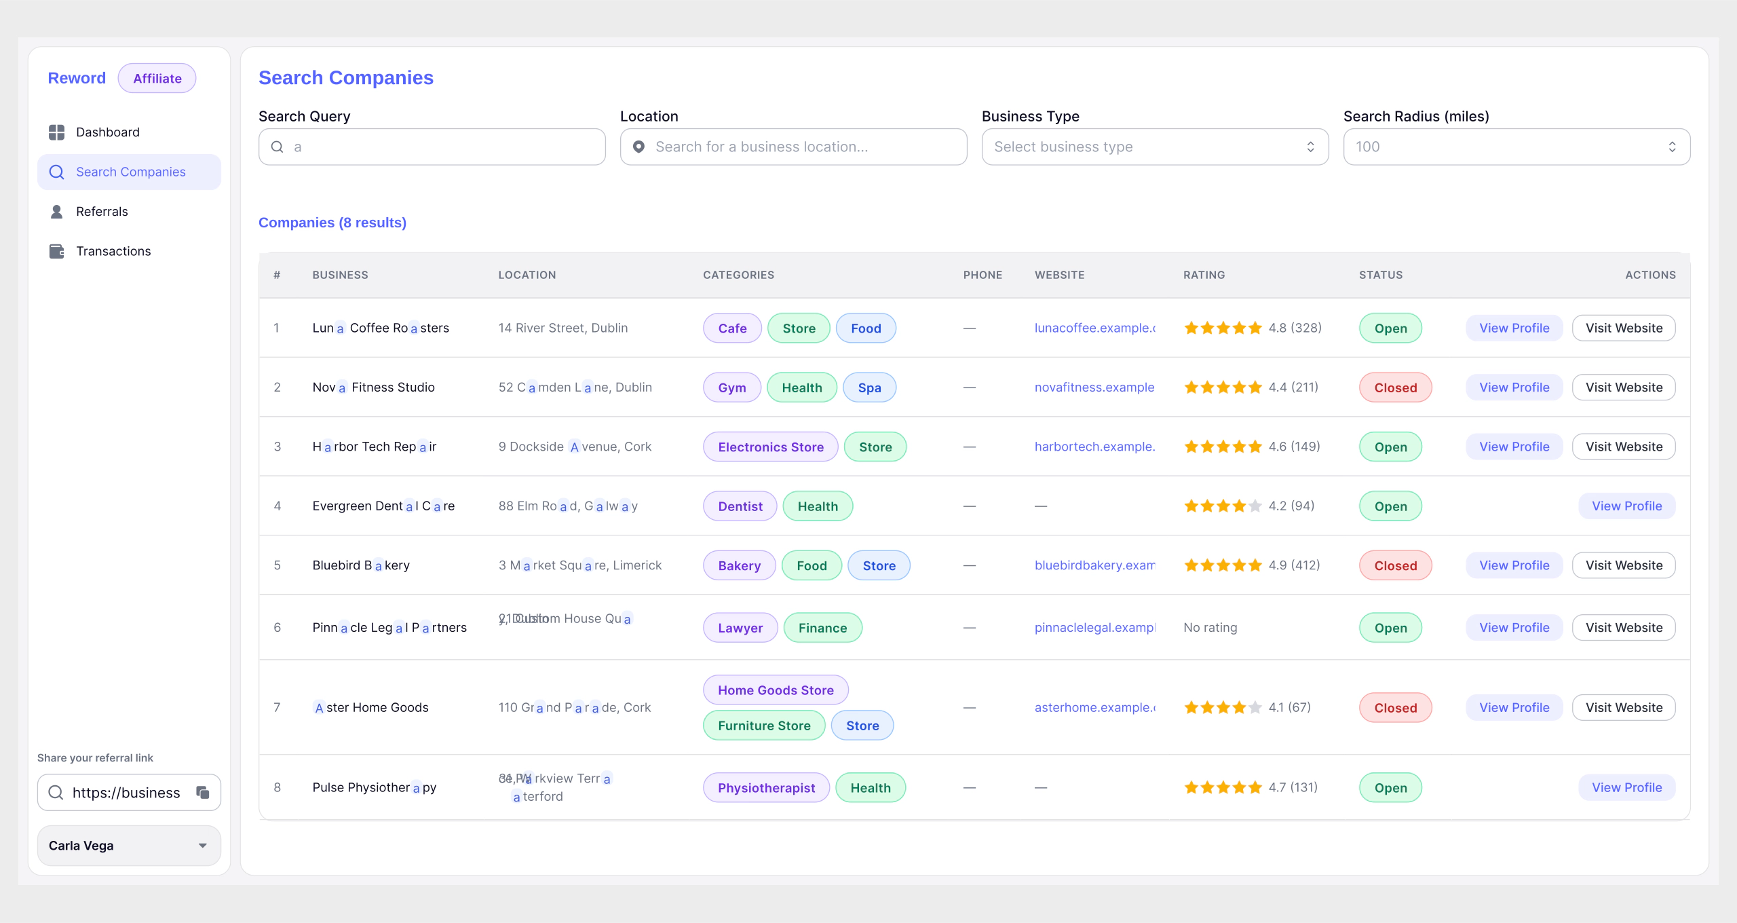Click the Affiliate badge next to Reword
1737x923 pixels.
click(157, 79)
